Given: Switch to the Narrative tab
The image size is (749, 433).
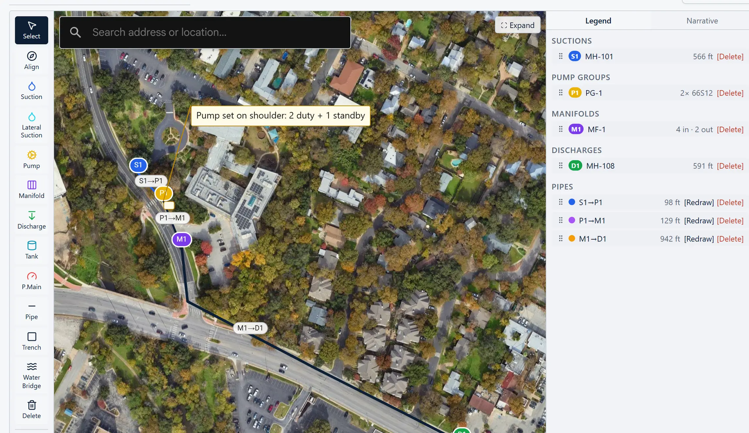Looking at the screenshot, I should 702,21.
